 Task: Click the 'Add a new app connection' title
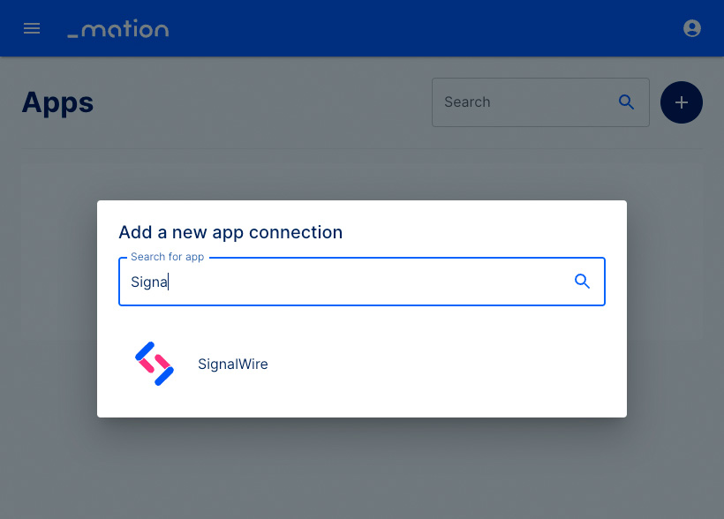pyautogui.click(x=230, y=232)
